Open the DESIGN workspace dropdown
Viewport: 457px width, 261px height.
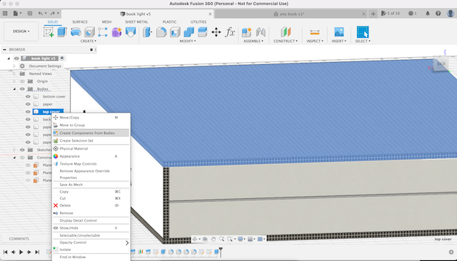pos(21,31)
